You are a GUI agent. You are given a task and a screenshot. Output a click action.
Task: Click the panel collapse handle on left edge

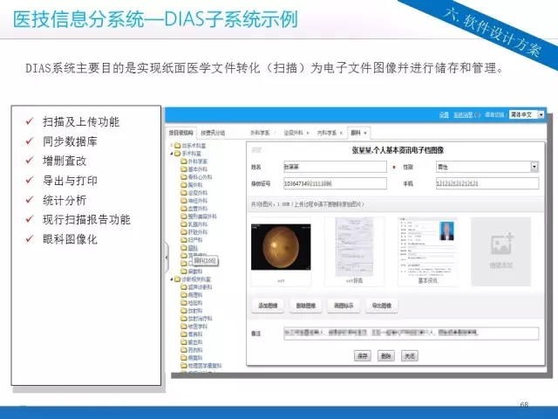pos(165,258)
